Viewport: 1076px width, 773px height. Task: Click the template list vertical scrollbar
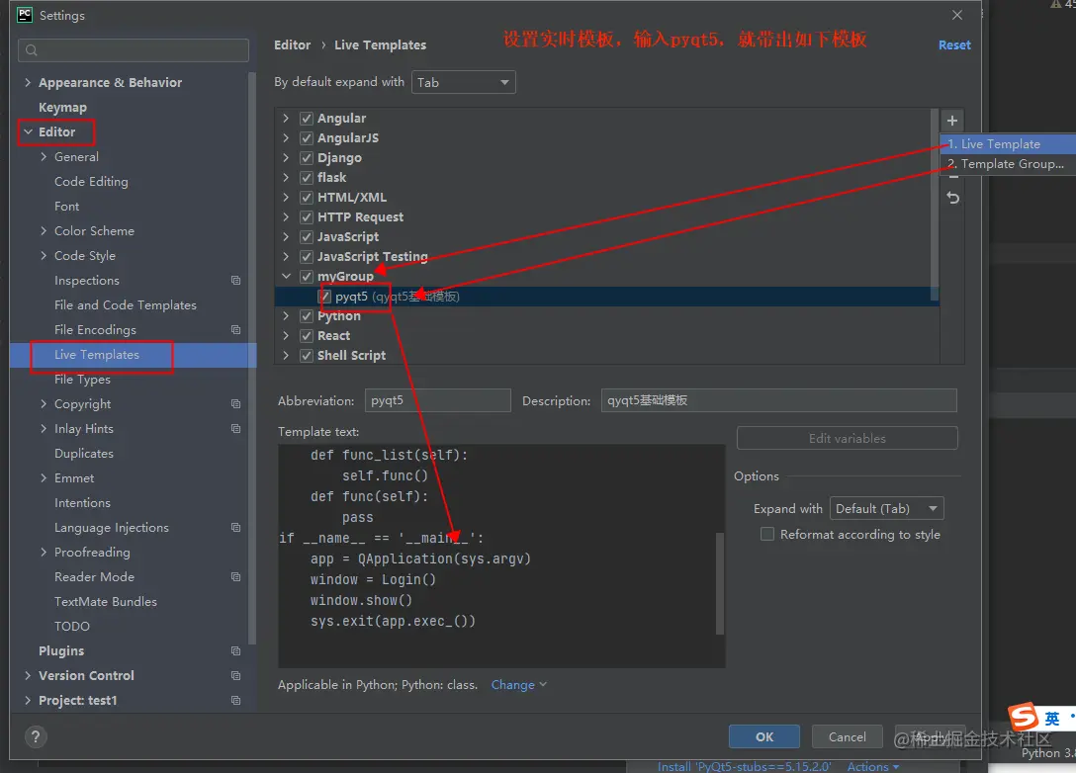click(x=934, y=205)
